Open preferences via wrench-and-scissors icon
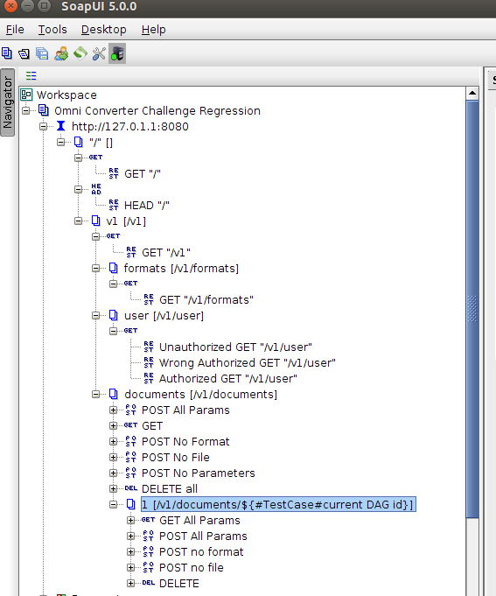This screenshot has height=596, width=496. click(99, 53)
